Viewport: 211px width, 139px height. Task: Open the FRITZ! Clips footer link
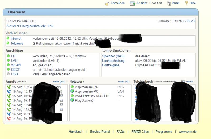click(140, 132)
